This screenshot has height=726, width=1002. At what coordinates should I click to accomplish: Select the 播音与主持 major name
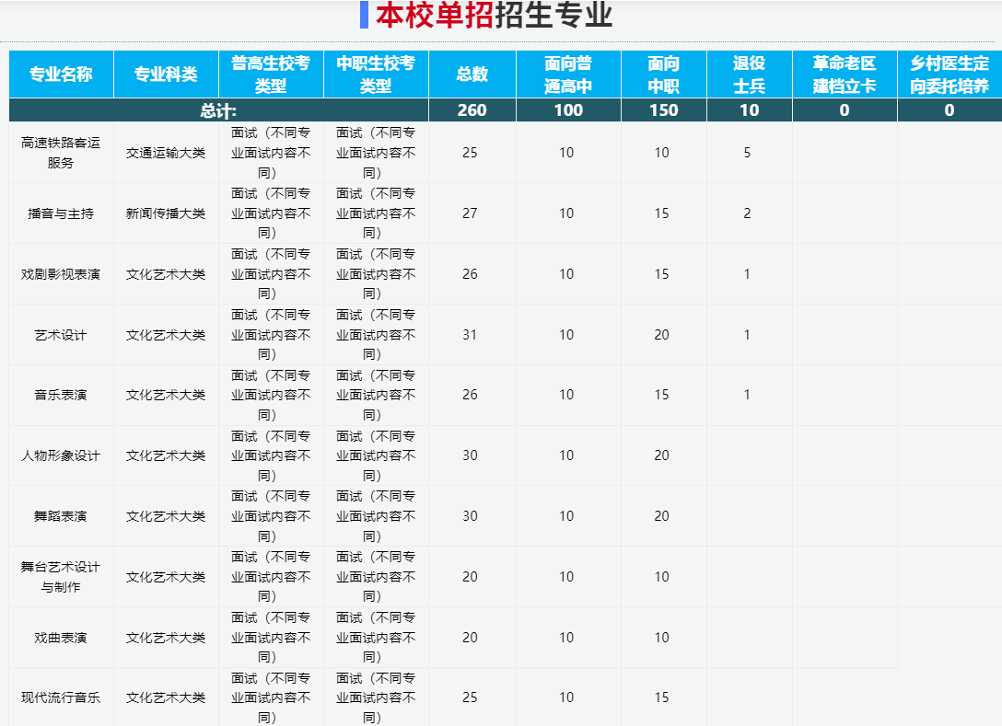pyautogui.click(x=61, y=213)
